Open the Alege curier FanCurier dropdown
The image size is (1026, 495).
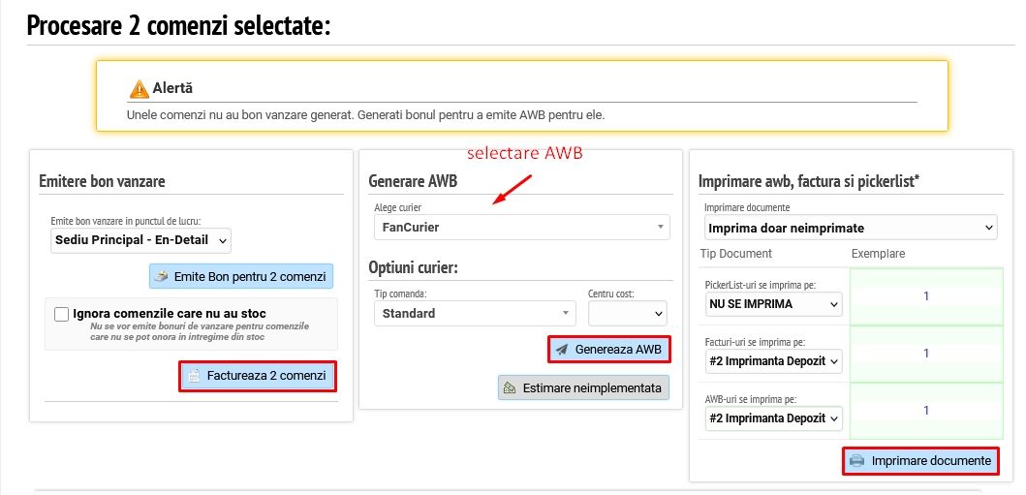point(521,228)
